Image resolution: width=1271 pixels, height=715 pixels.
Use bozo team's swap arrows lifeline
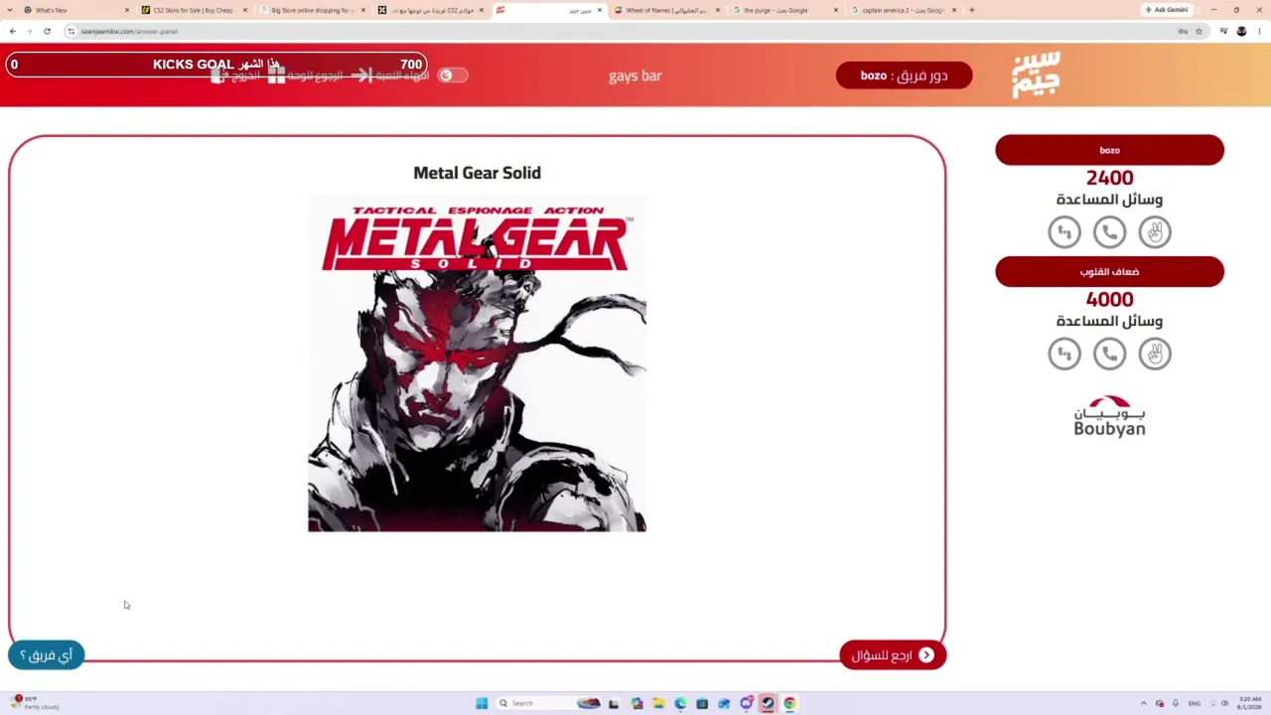click(1064, 232)
